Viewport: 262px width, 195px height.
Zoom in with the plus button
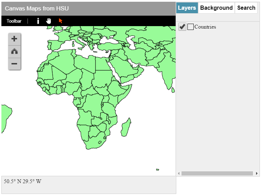coord(14,39)
